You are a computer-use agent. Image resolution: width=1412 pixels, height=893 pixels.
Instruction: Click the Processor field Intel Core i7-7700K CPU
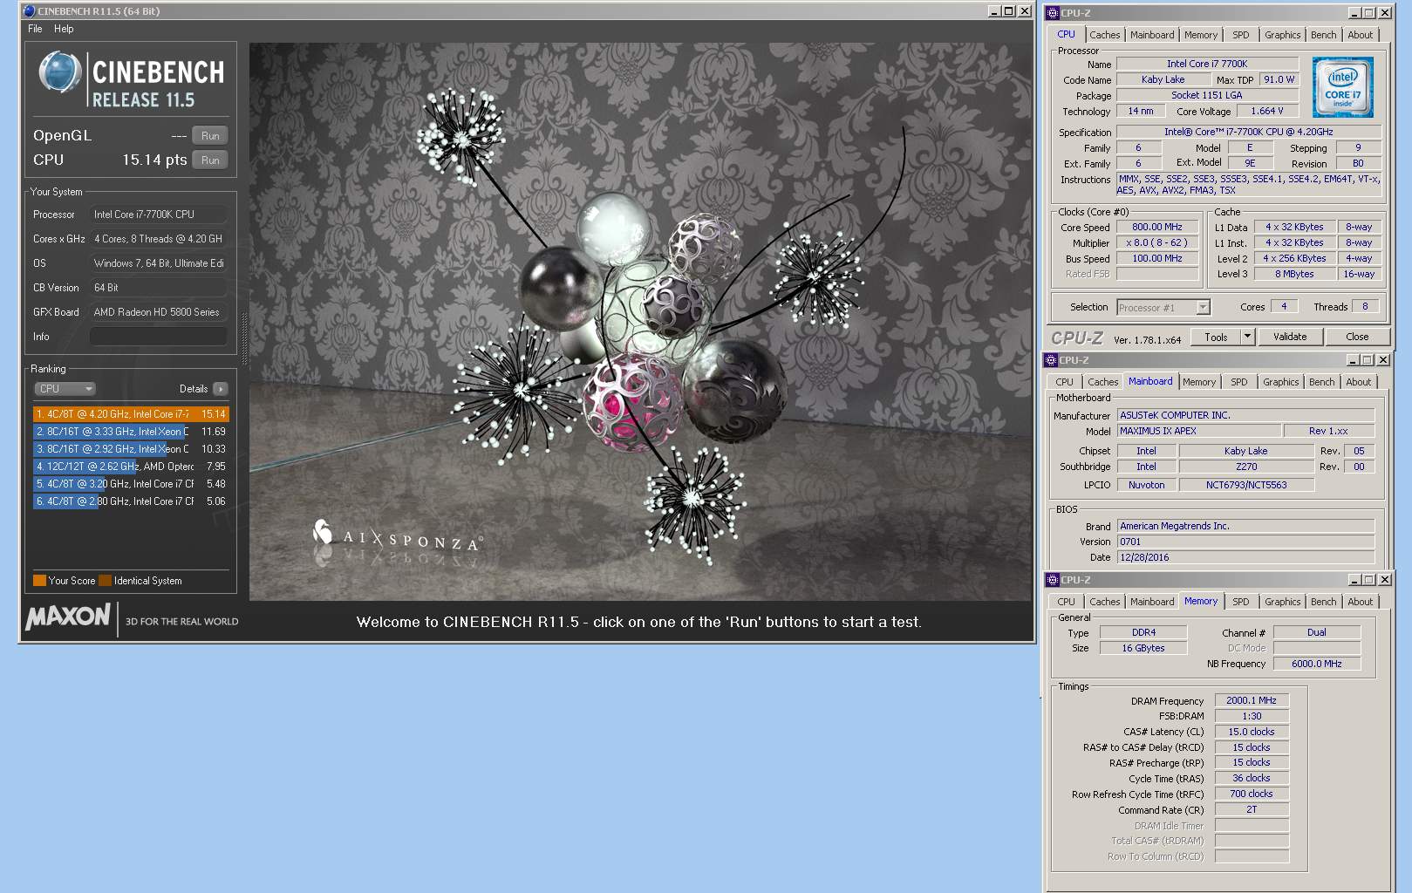tap(158, 215)
